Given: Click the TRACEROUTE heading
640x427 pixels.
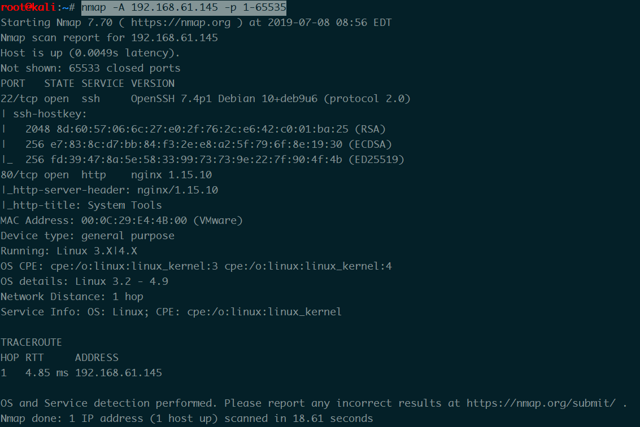Looking at the screenshot, I should coord(31,342).
